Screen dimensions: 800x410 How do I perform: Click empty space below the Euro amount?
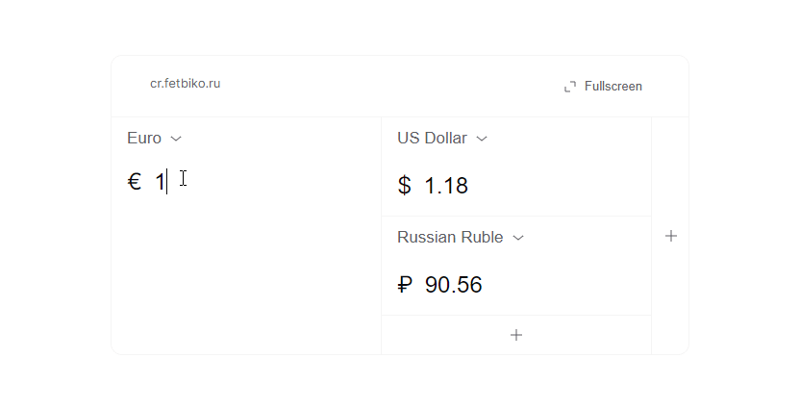(245, 279)
